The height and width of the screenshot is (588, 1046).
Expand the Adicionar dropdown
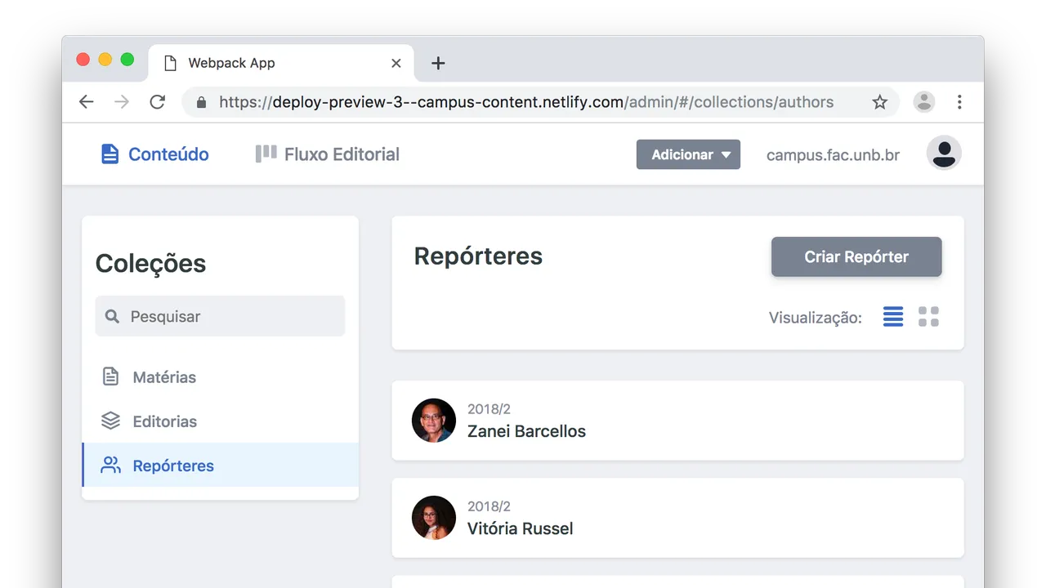point(688,154)
